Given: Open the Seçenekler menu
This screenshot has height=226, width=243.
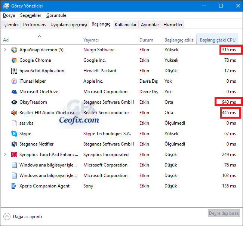Looking at the screenshot, I should [x=31, y=15].
